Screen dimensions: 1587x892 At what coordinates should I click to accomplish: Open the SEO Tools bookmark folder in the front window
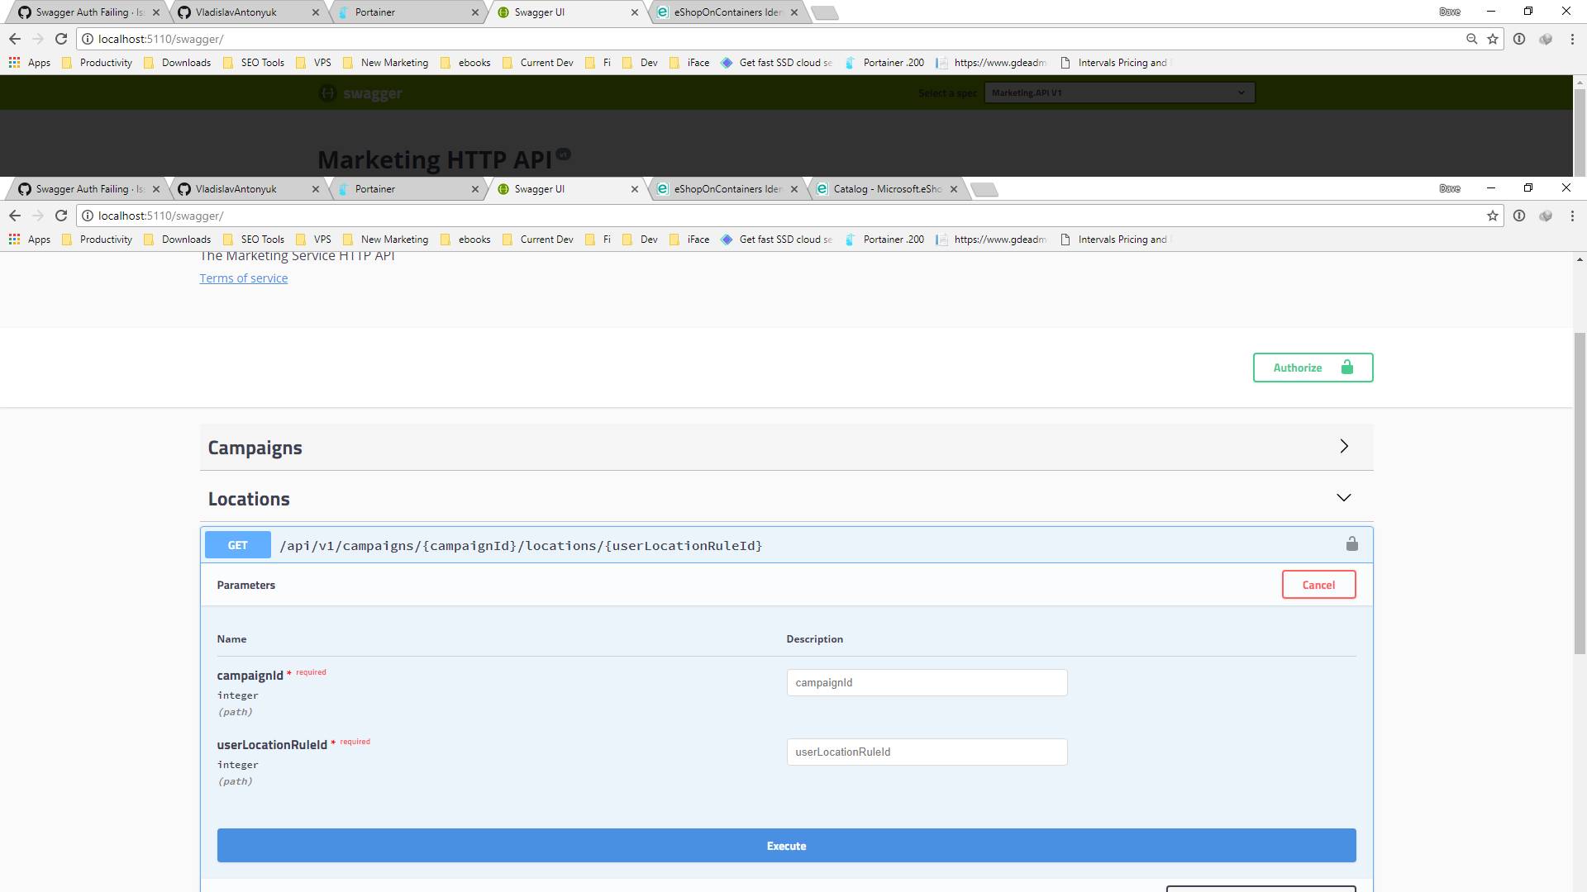[254, 240]
